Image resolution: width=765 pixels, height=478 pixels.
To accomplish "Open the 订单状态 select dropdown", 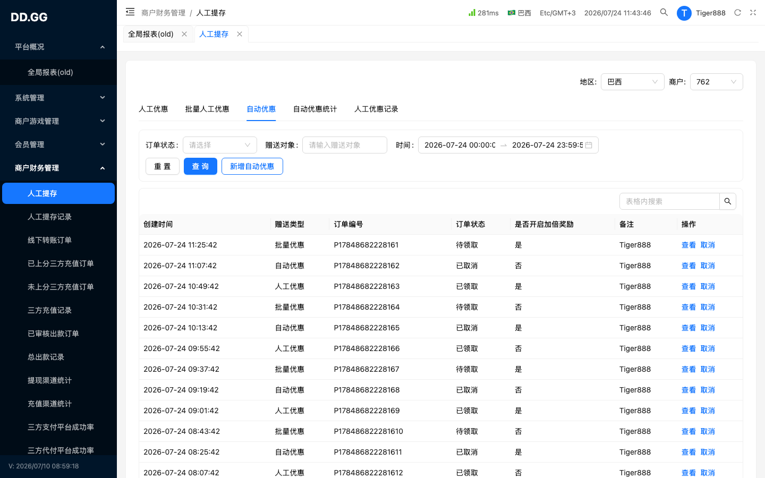I will coord(220,145).
